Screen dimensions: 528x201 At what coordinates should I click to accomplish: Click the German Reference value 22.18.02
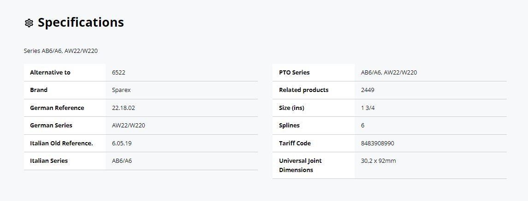click(123, 108)
